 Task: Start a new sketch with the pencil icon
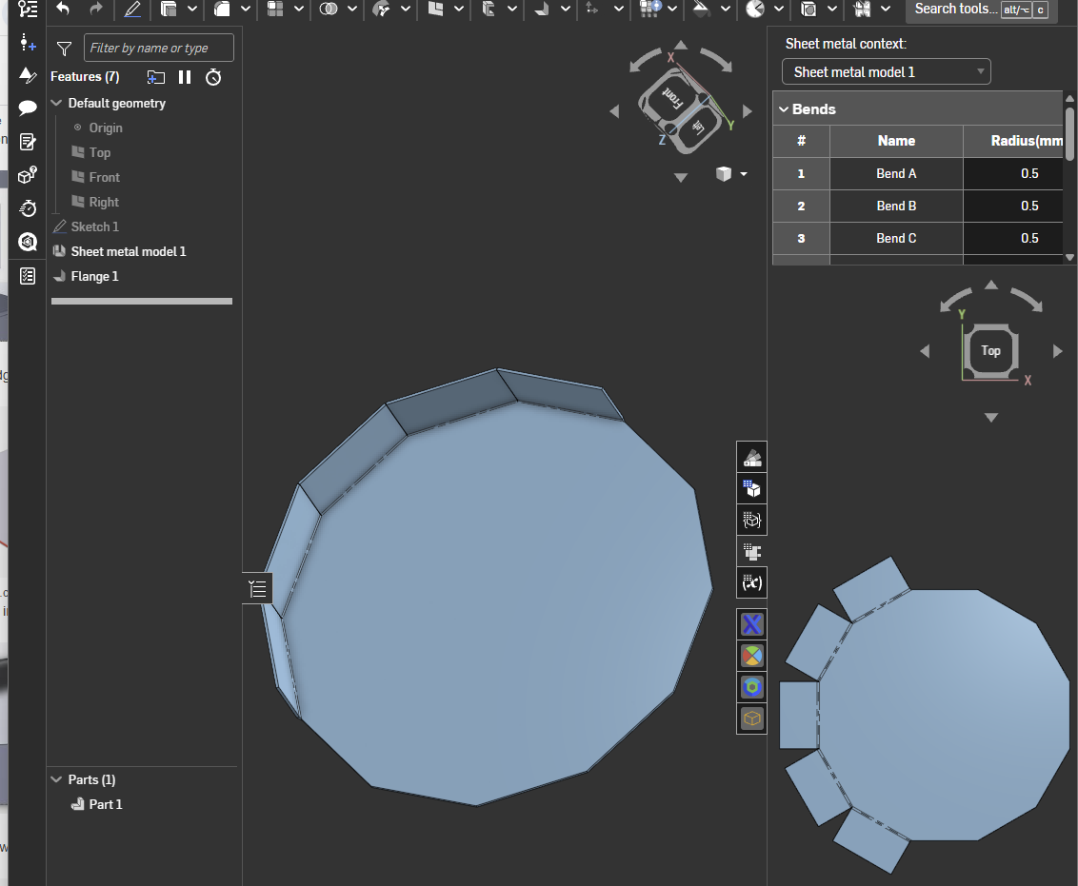[132, 9]
